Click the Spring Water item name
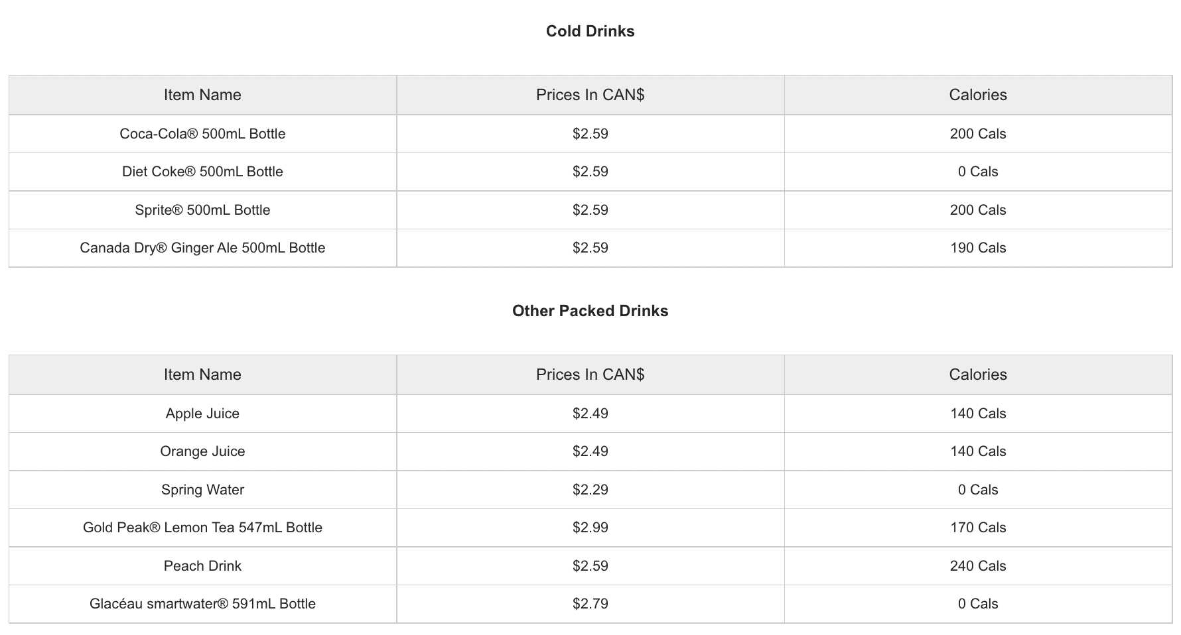Viewport: 1181px width, 635px height. tap(202, 490)
